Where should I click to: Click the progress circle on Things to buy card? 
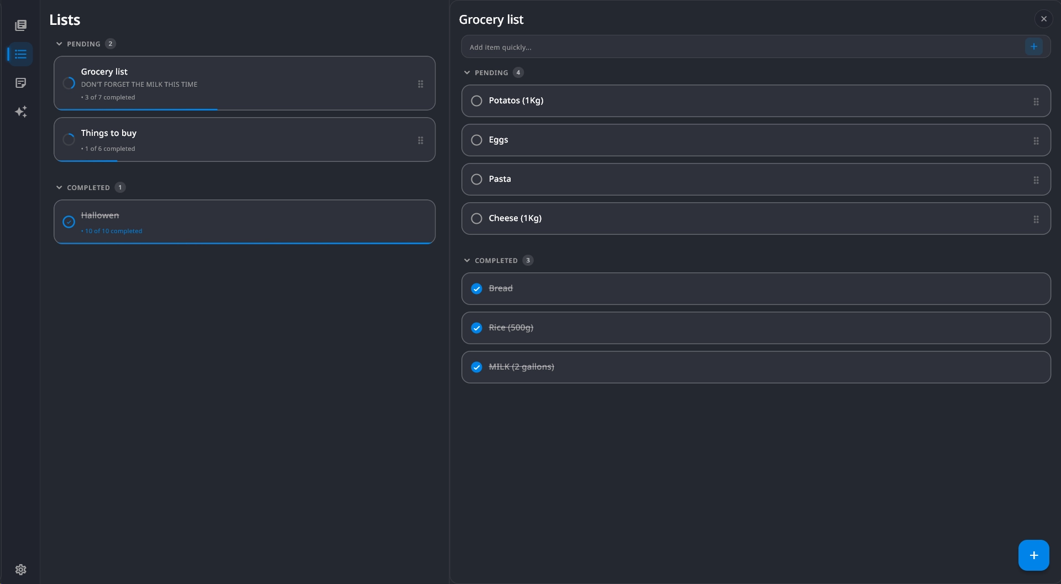pos(69,140)
